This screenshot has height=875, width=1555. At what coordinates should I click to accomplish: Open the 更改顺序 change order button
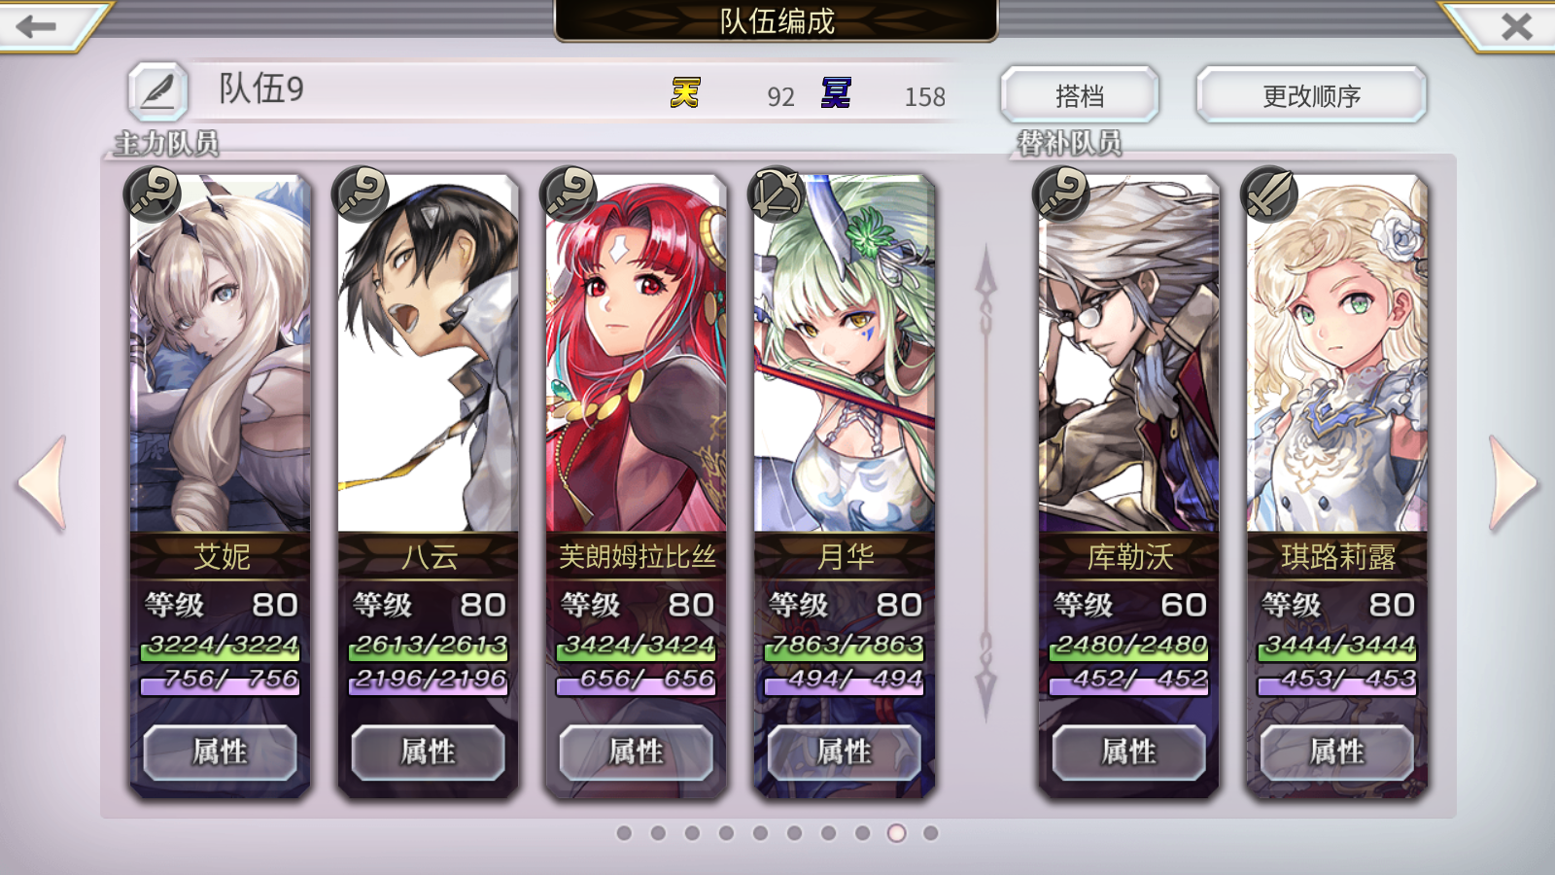coord(1312,95)
